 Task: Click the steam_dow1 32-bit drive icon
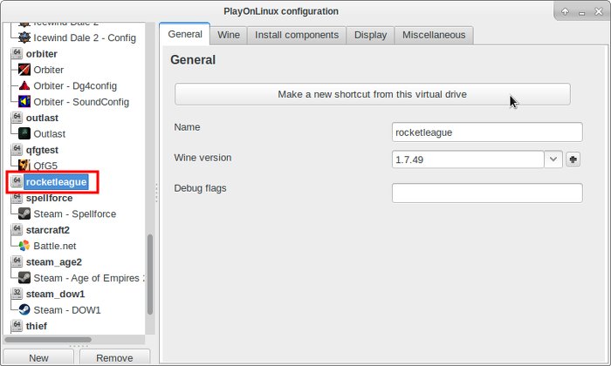coord(17,294)
